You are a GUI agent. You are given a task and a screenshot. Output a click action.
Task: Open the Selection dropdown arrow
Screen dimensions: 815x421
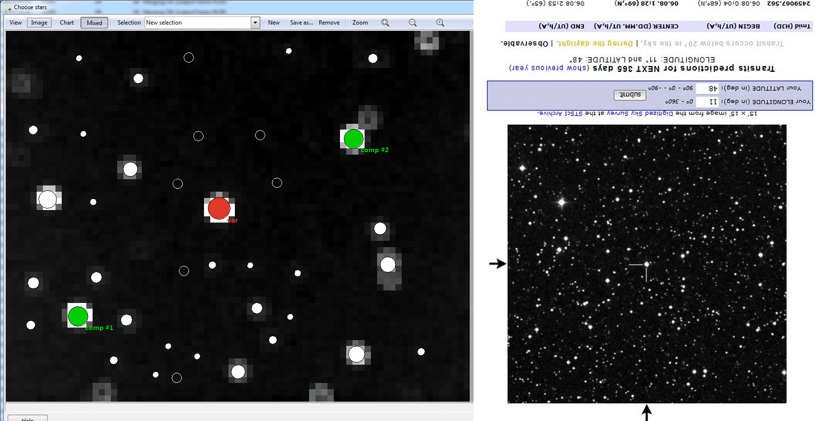click(x=255, y=23)
